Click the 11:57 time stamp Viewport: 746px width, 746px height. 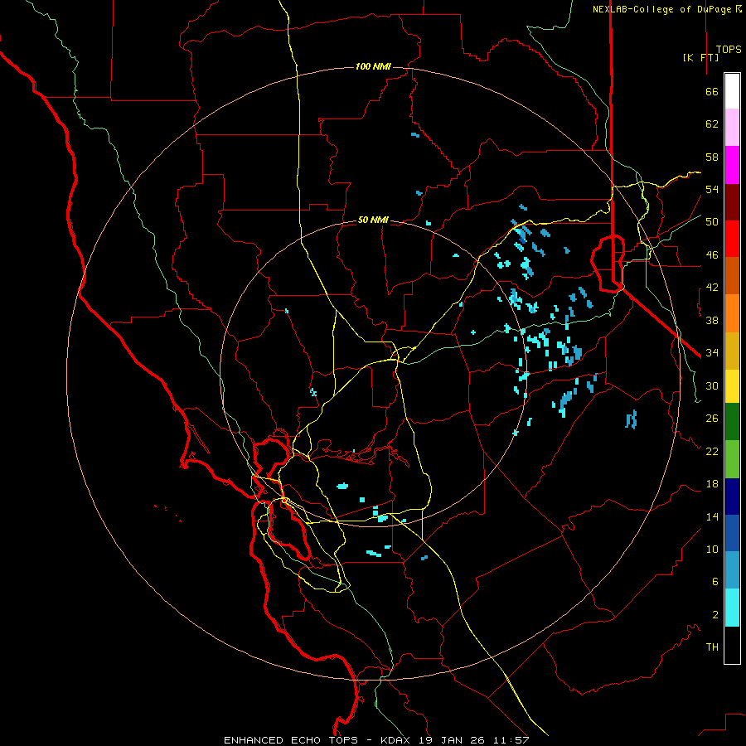tap(512, 740)
